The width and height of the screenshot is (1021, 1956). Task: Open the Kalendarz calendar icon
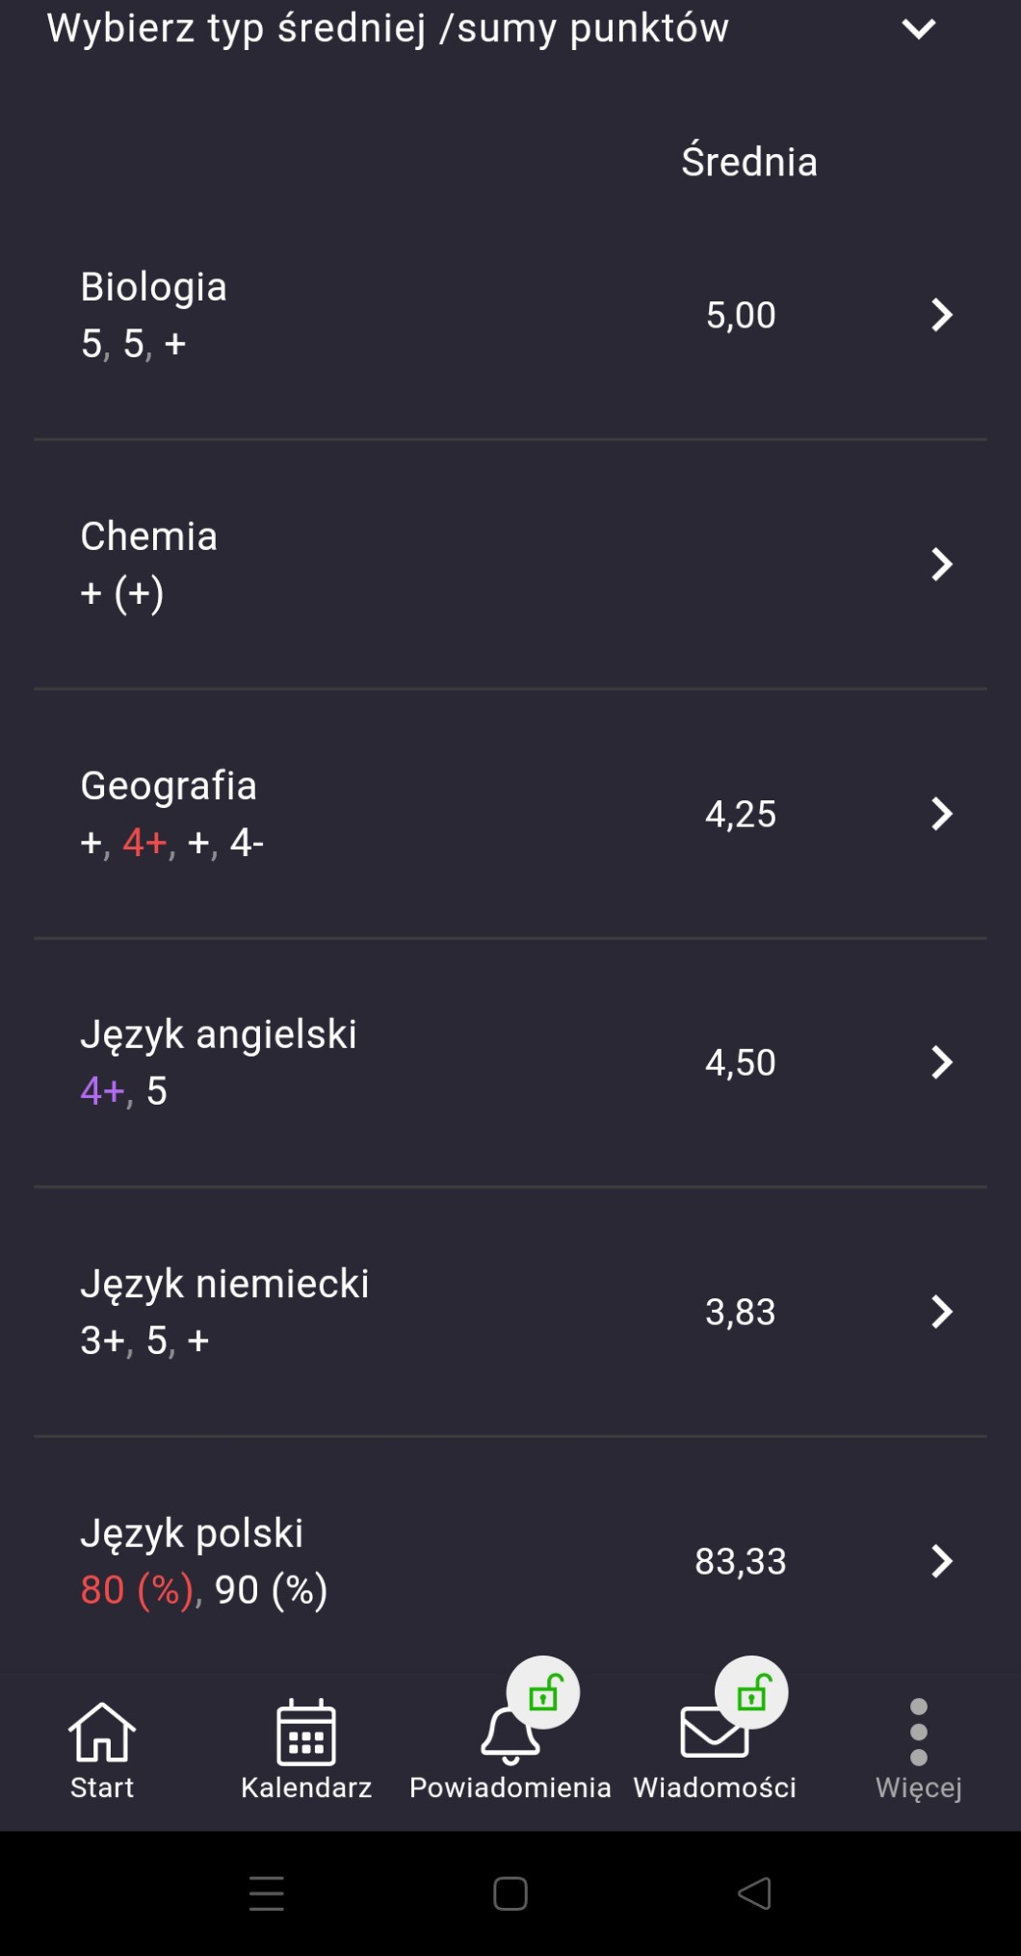click(306, 1732)
